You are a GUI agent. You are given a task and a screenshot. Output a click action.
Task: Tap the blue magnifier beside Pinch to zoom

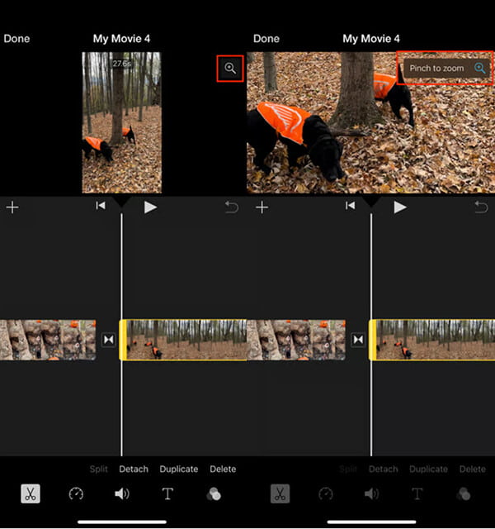point(480,68)
